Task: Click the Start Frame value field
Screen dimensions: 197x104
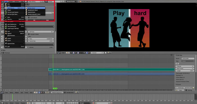Action: point(185,68)
